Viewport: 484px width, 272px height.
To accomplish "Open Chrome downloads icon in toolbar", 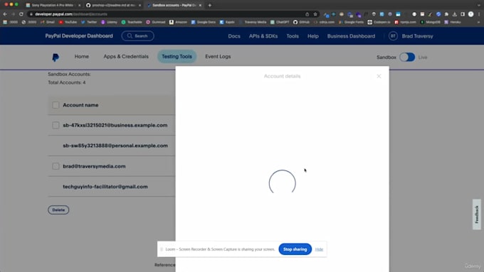I will coord(454,14).
